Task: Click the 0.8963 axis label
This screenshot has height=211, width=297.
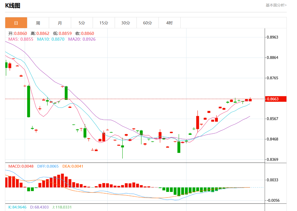Action: point(272,37)
